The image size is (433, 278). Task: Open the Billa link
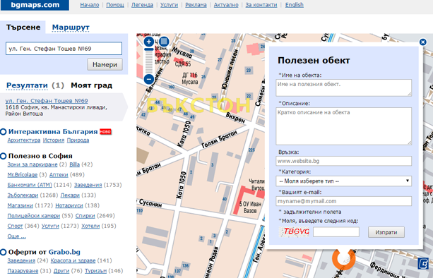click(75, 164)
